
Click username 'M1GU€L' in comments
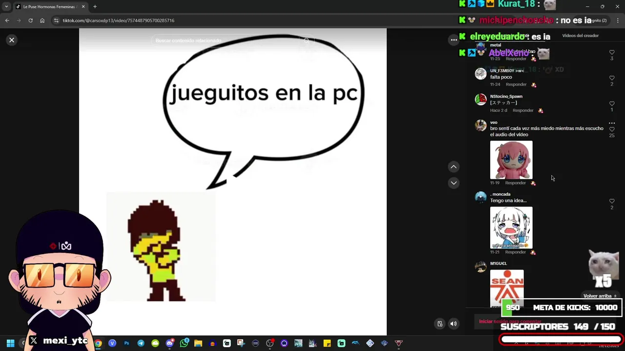tap(499, 263)
